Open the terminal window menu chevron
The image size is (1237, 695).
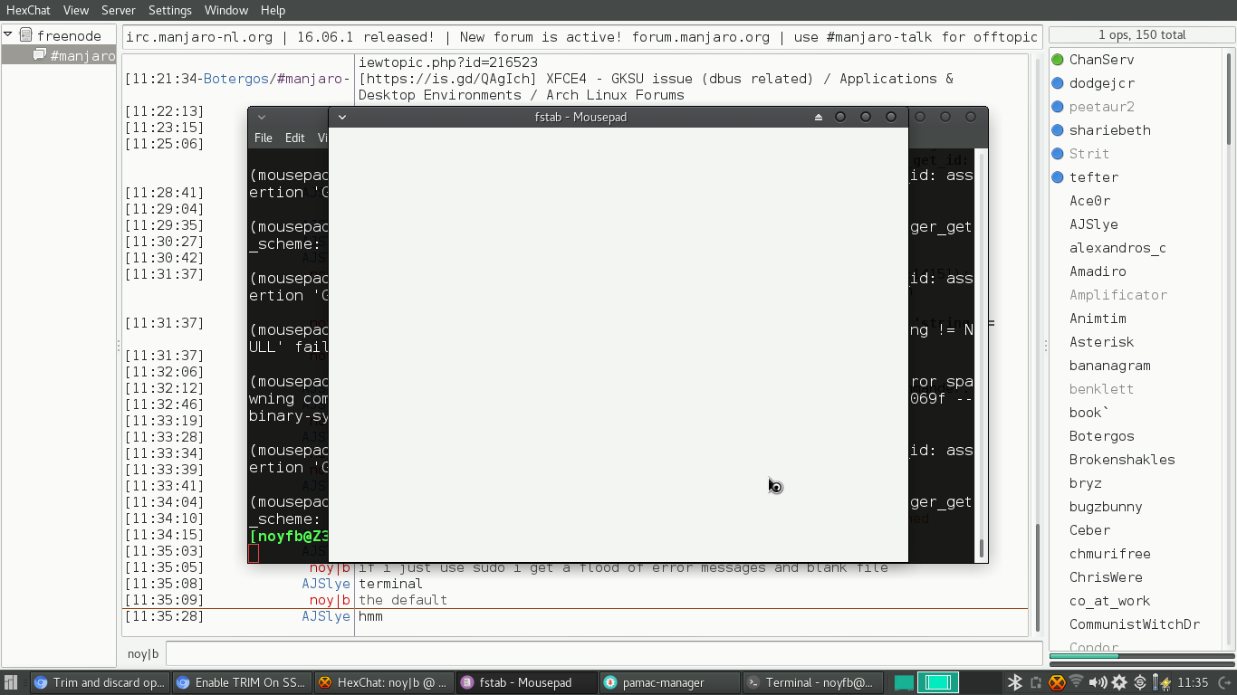[261, 117]
